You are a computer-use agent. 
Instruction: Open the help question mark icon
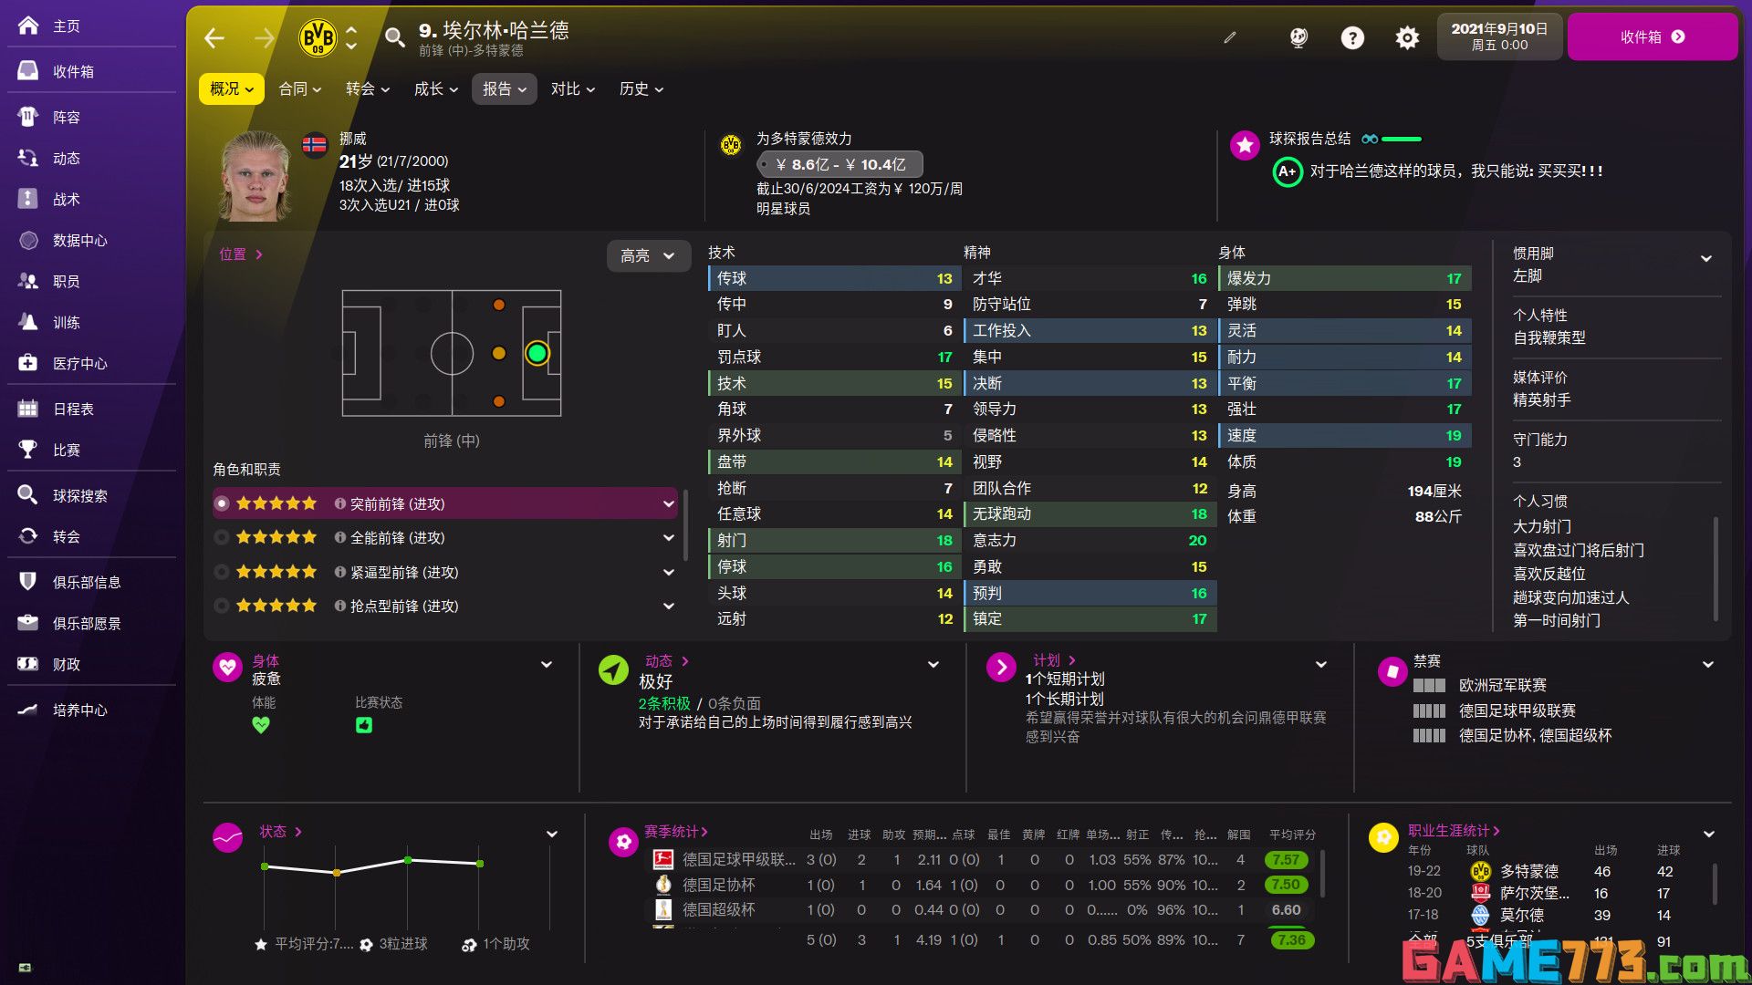(1352, 38)
